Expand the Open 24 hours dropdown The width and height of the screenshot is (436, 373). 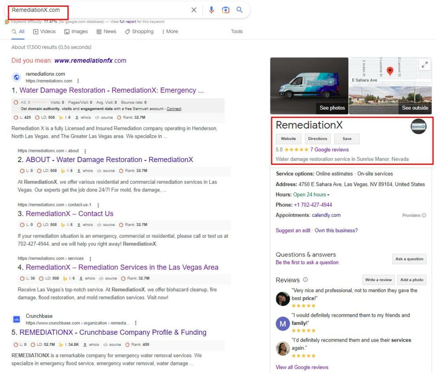311,195
